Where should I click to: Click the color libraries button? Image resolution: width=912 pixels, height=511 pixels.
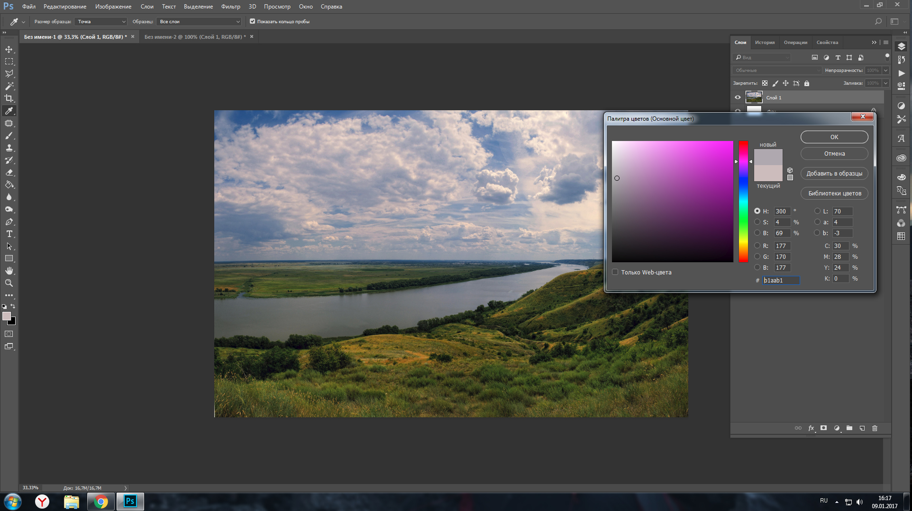(x=834, y=193)
